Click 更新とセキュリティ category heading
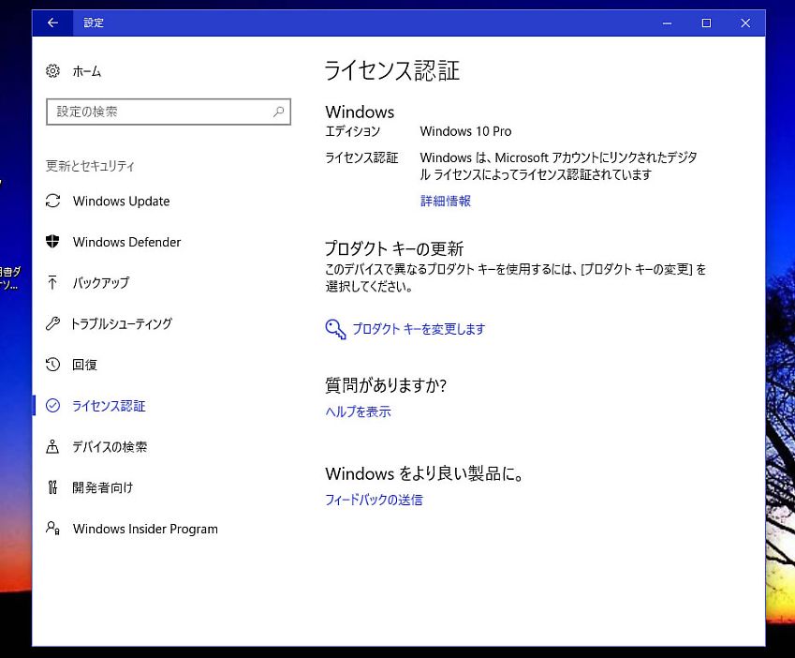This screenshot has width=795, height=658. click(x=90, y=166)
